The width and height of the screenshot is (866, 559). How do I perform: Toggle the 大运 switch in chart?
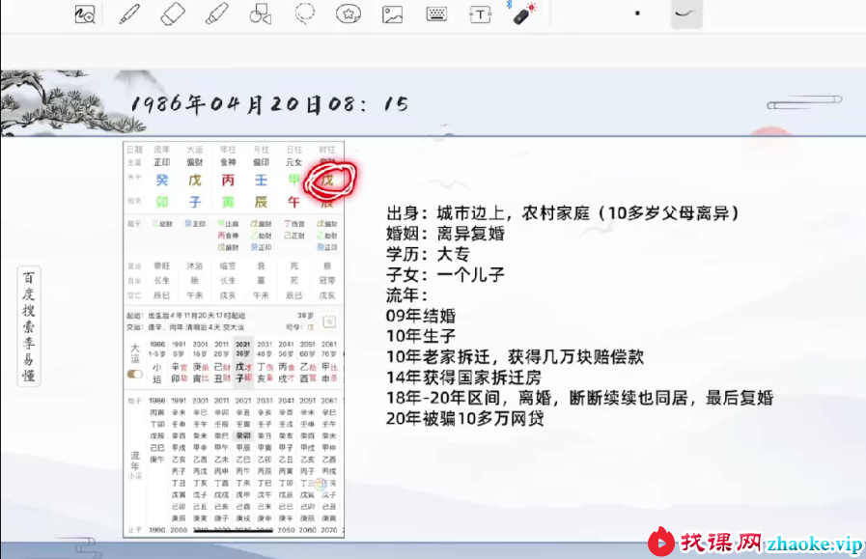coord(135,374)
